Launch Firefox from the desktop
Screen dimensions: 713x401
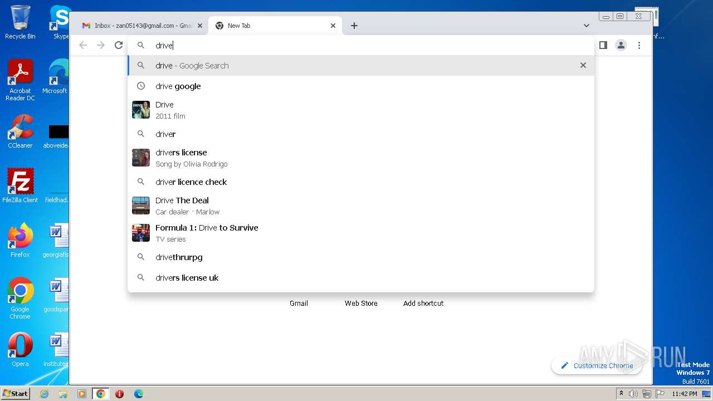click(20, 241)
